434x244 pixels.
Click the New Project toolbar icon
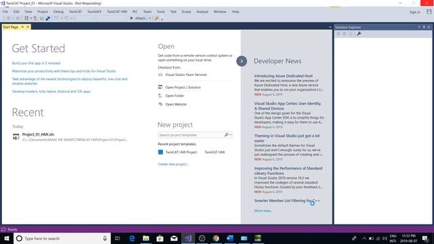point(26,18)
